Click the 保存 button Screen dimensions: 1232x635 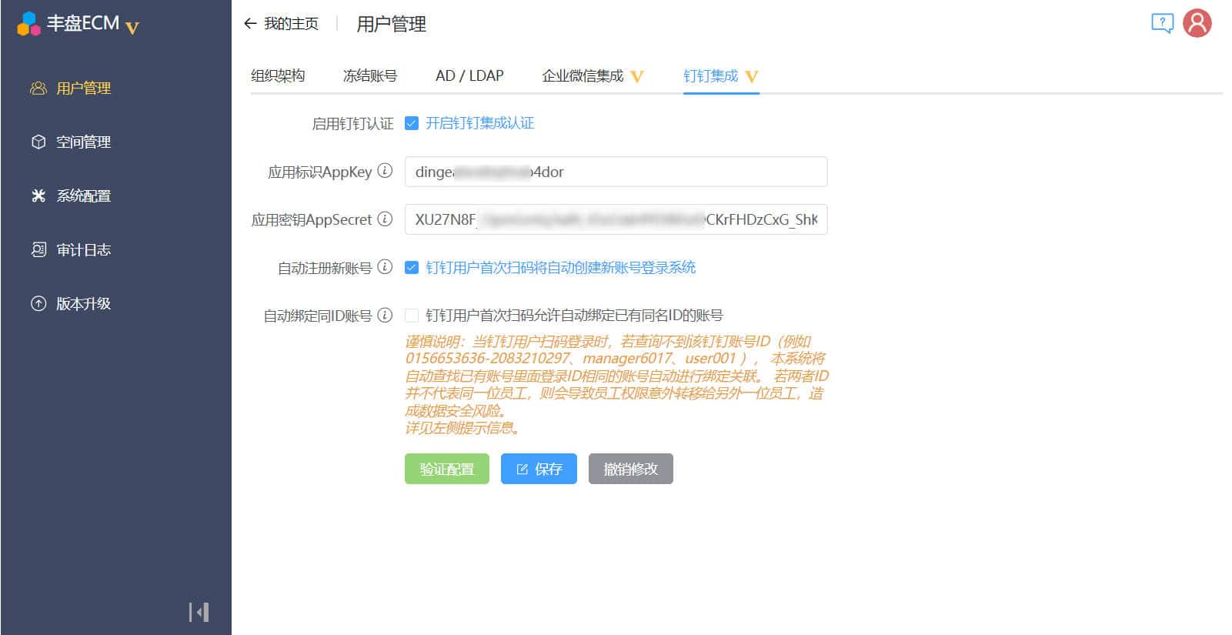tap(539, 469)
